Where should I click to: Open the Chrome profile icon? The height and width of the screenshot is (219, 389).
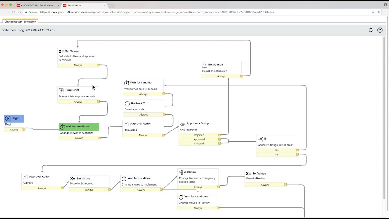point(386,5)
